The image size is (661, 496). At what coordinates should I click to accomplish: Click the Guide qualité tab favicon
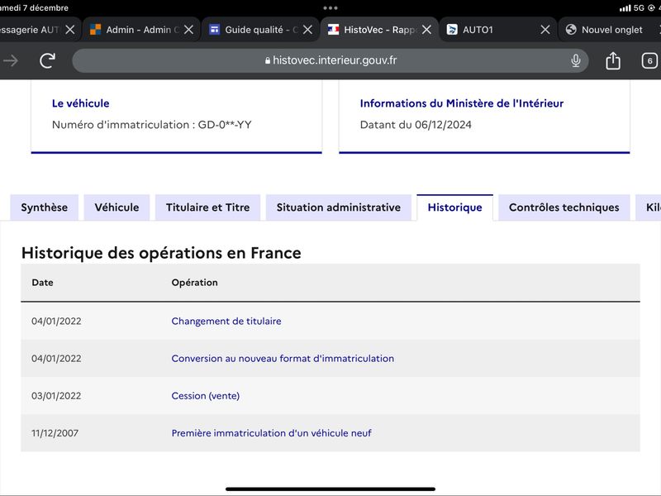click(x=215, y=30)
